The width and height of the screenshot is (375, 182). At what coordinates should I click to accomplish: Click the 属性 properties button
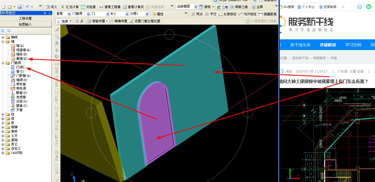tap(158, 14)
